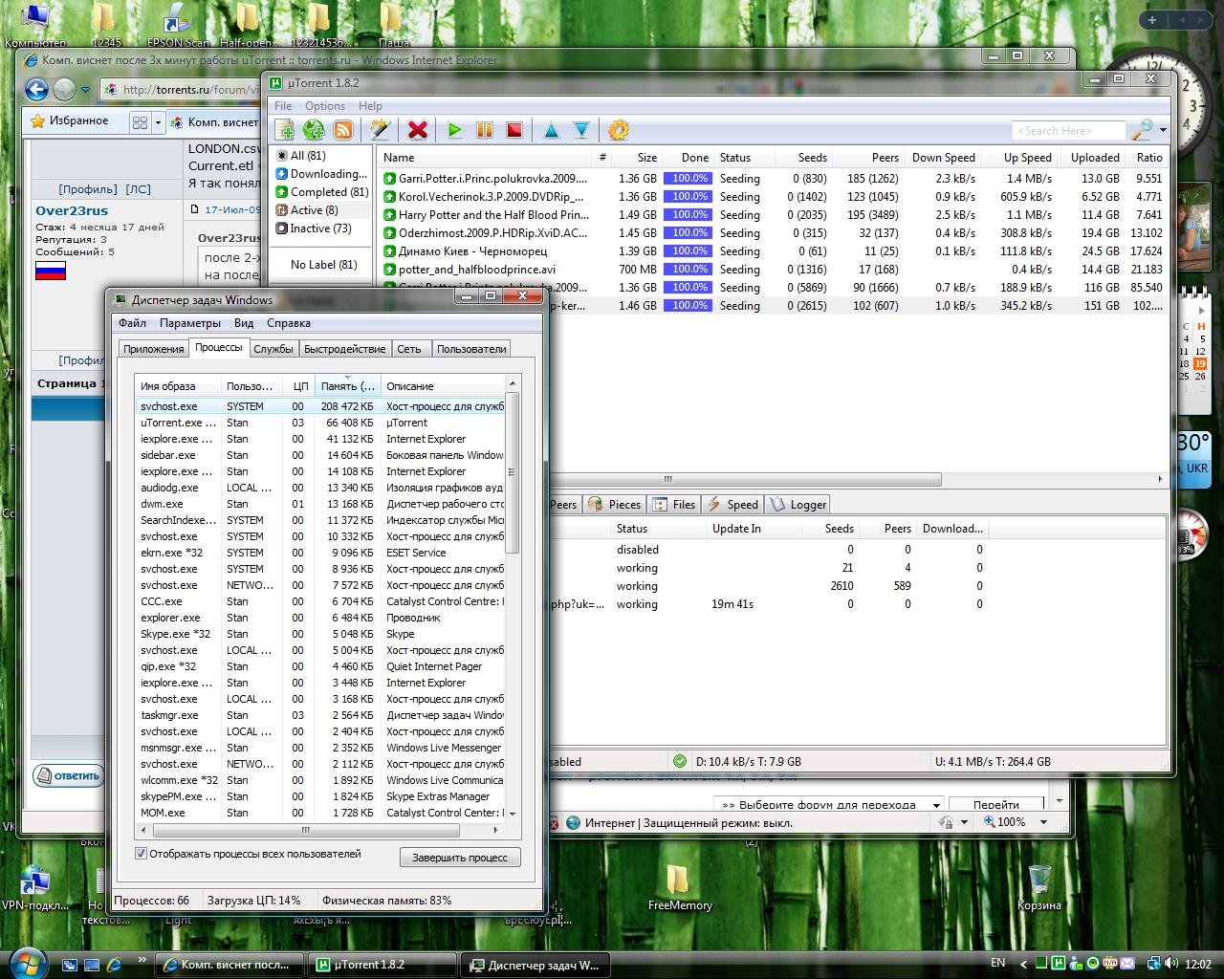Click 100.0% progress bar of potter_and_halfbloodprince.avi
The height and width of the screenshot is (979, 1224).
688,270
